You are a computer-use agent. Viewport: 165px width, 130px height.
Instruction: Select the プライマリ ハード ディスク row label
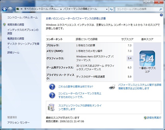pos(60,77)
